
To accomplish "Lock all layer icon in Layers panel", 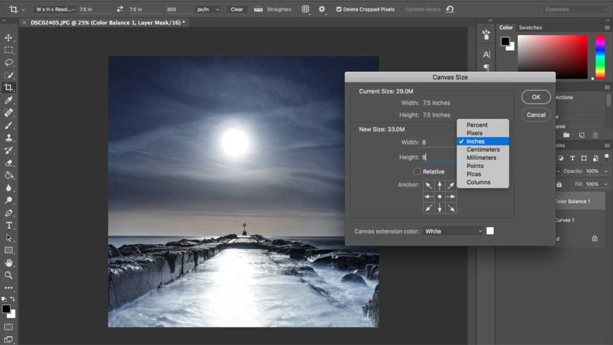I will point(559,184).
